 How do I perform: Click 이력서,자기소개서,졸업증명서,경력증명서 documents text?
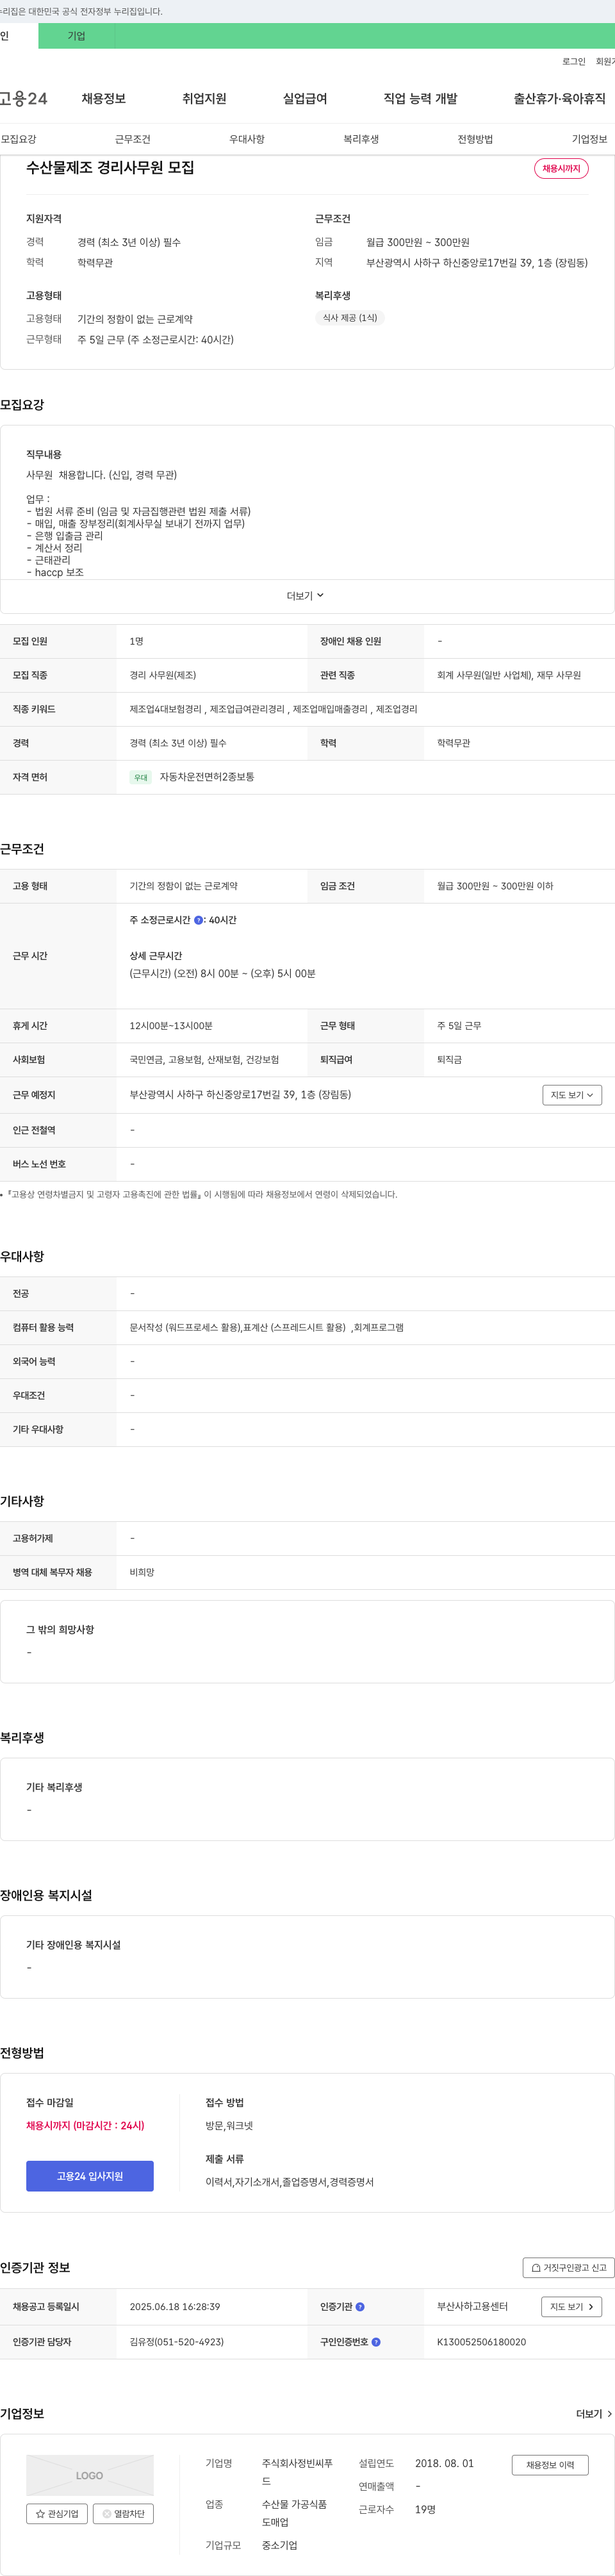(290, 2182)
